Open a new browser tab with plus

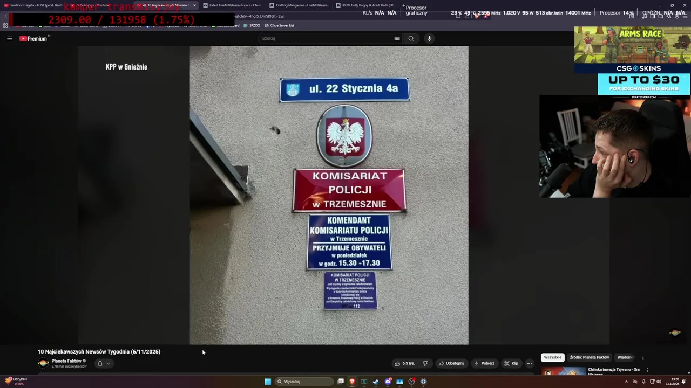point(403,5)
